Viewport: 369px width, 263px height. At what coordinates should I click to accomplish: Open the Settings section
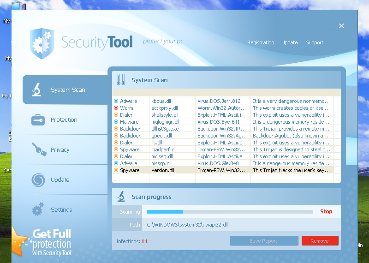[65, 209]
